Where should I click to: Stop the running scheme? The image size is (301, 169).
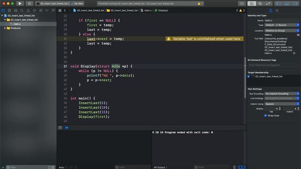tap(29, 3)
